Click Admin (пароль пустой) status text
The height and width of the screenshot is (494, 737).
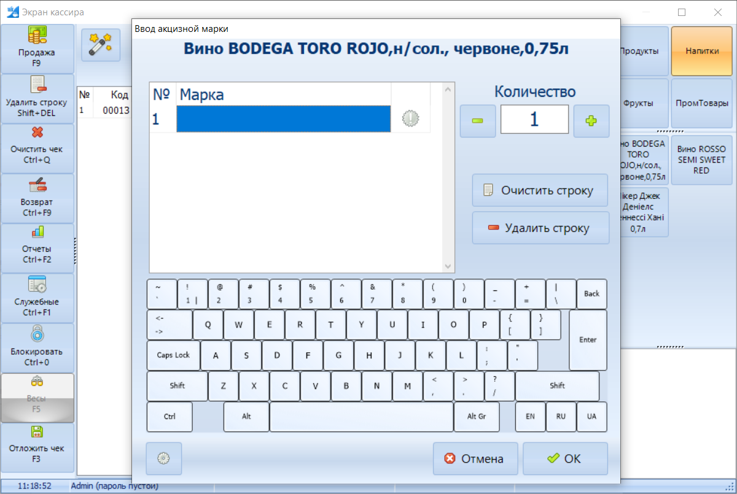click(114, 486)
